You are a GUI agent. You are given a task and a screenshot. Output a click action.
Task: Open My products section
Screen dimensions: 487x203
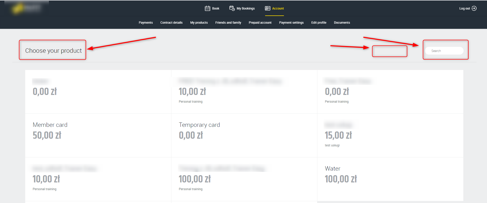click(x=199, y=23)
